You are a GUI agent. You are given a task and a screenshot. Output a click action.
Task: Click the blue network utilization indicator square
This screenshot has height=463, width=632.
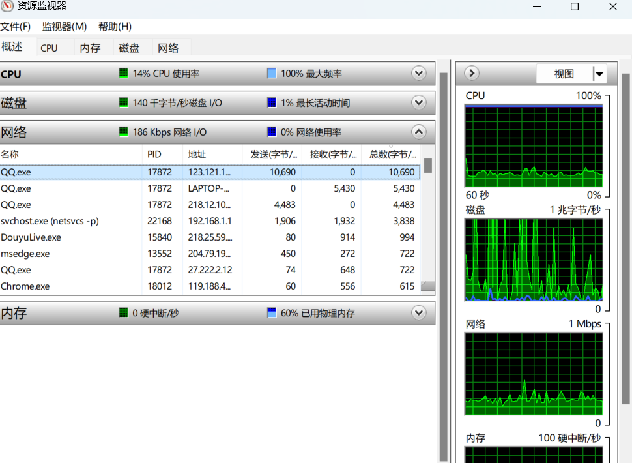(272, 132)
